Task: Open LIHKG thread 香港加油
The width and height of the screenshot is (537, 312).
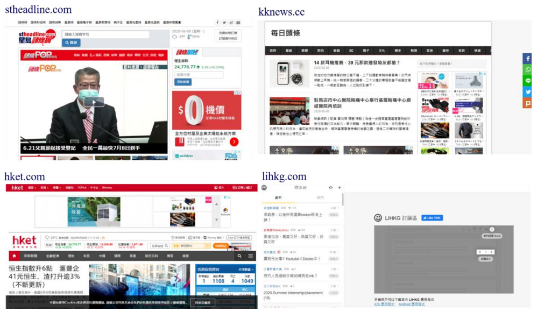Action: click(x=293, y=239)
